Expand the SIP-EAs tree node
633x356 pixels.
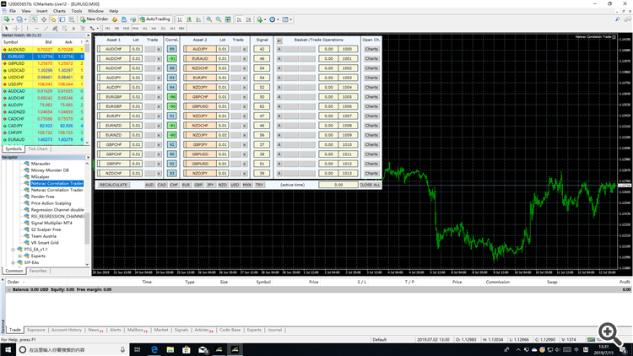(13, 262)
